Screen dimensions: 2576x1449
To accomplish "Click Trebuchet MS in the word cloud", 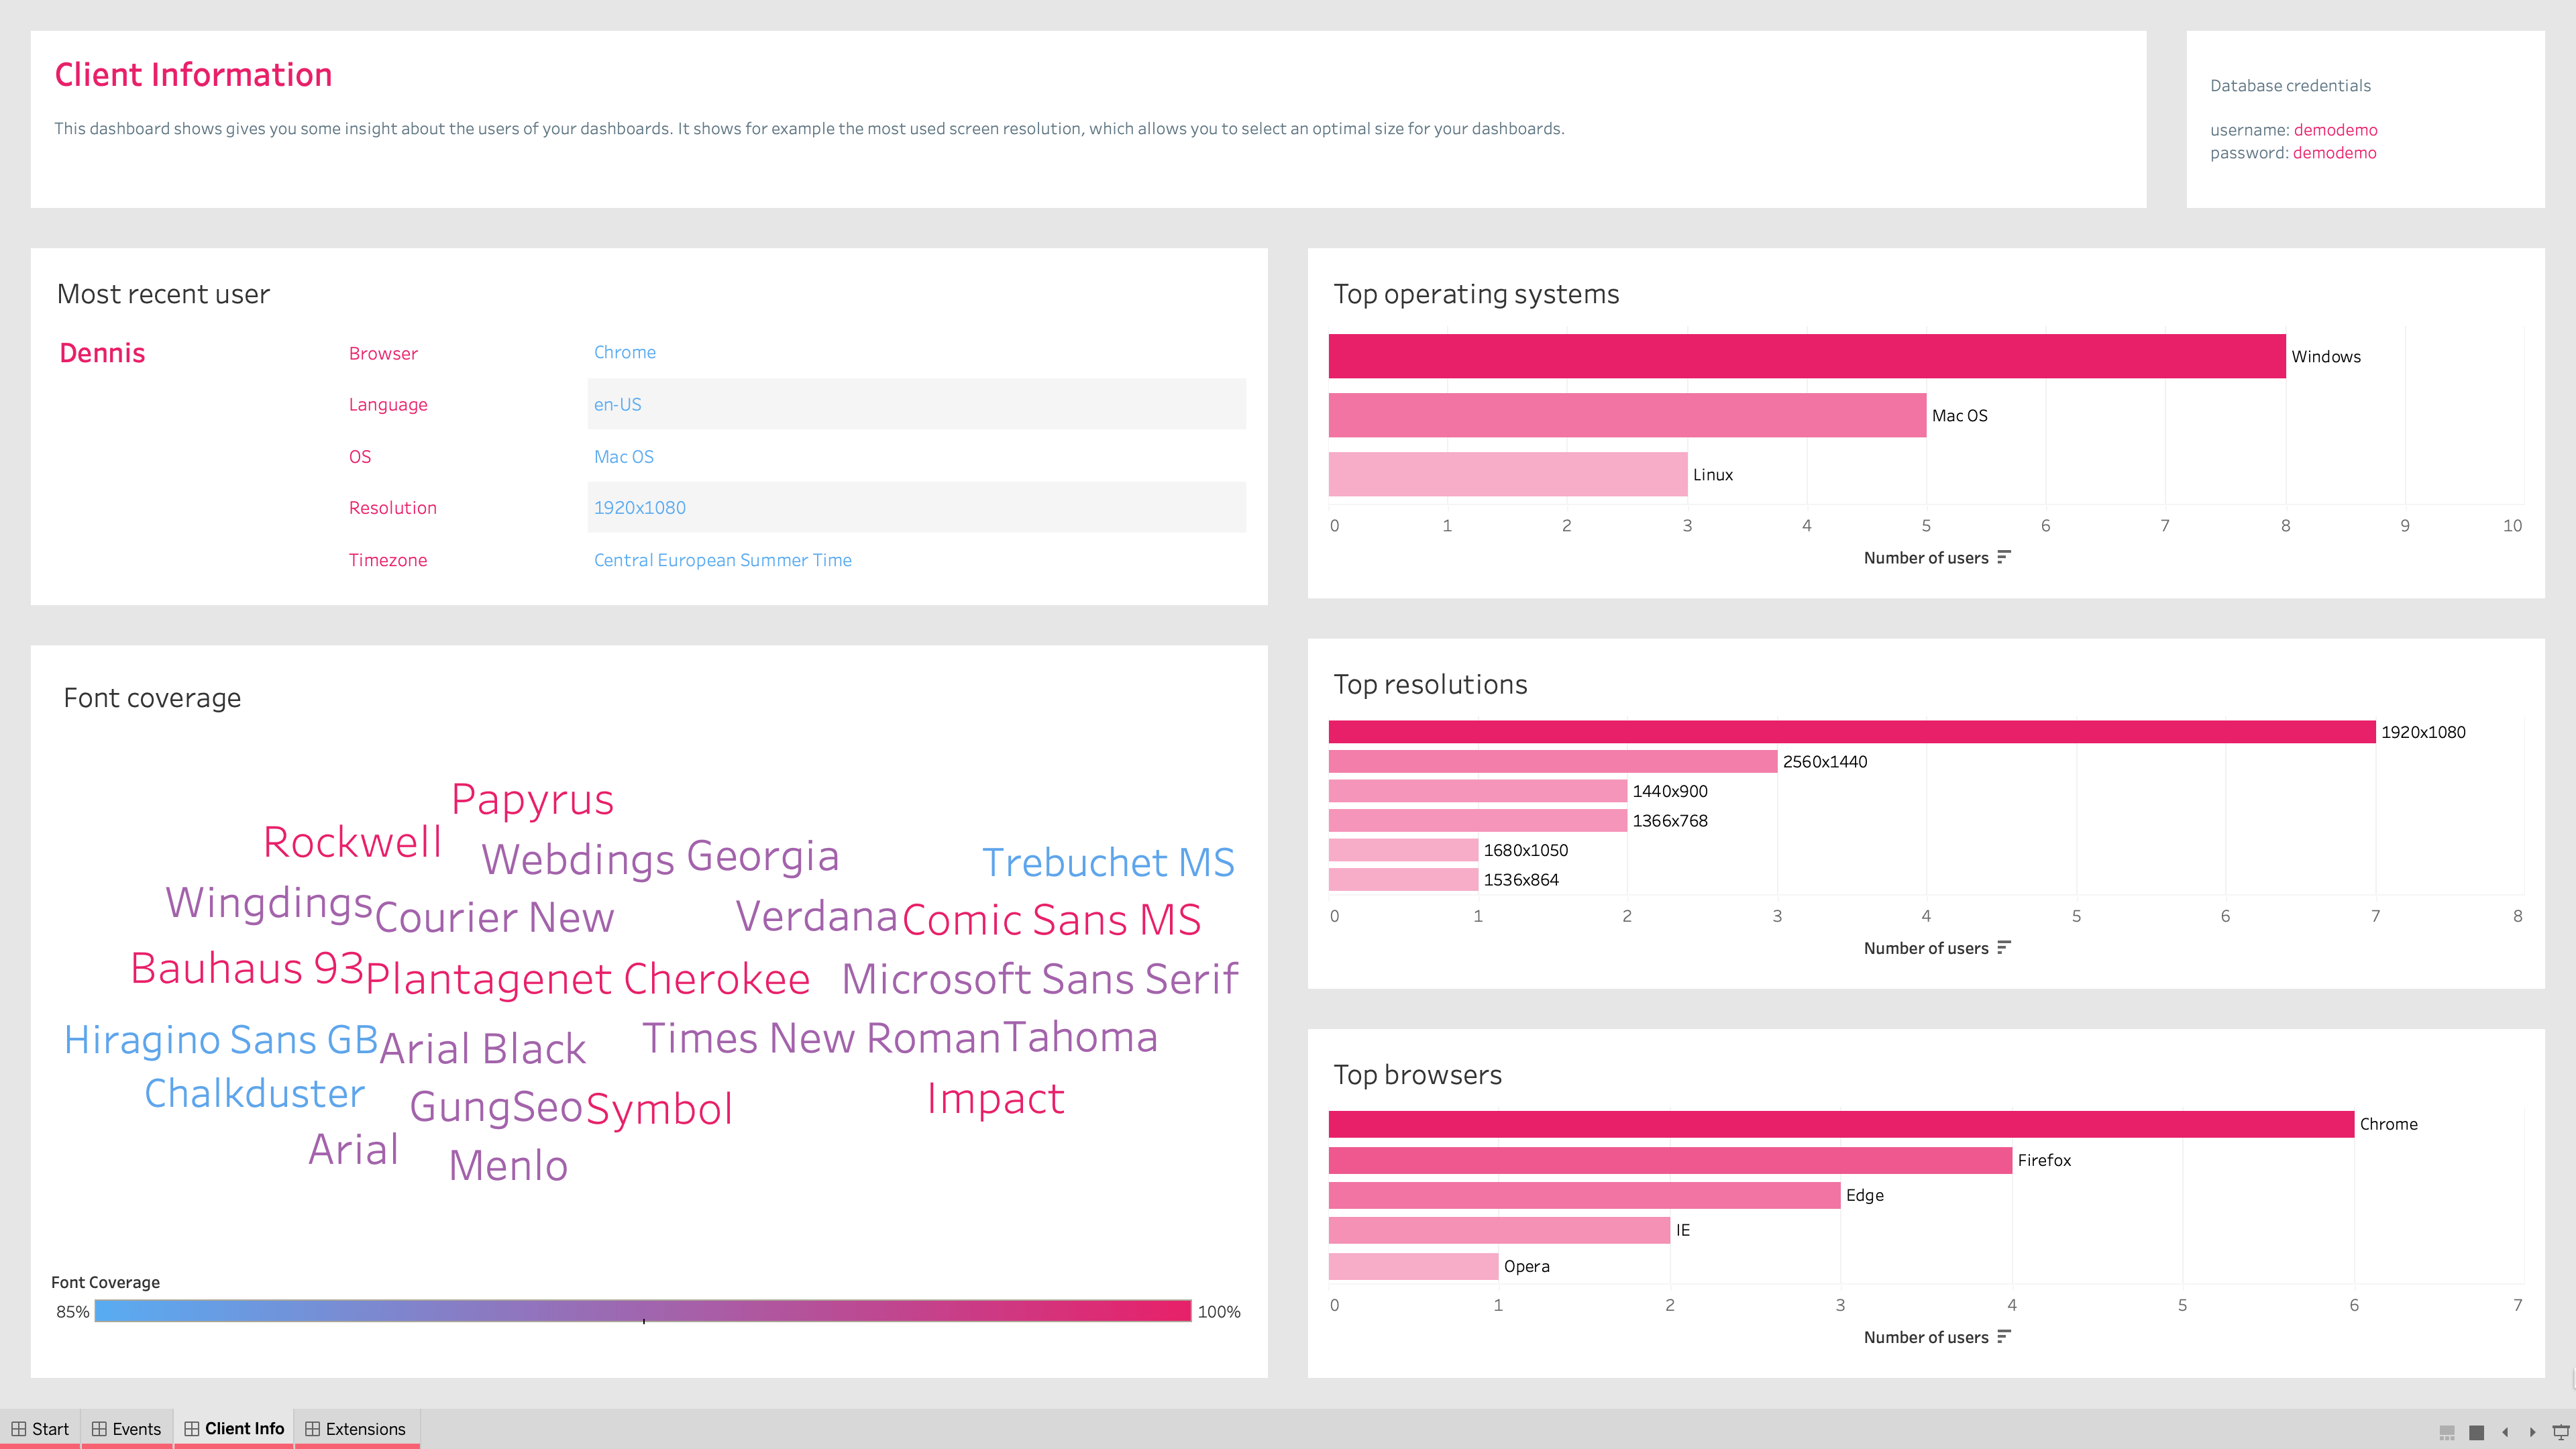I will point(1108,862).
